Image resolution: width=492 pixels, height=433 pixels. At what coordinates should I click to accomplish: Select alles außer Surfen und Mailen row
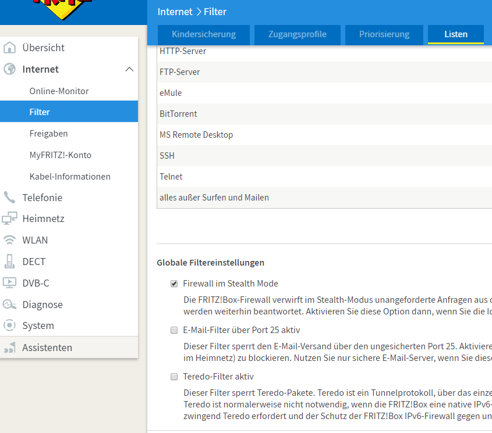pos(324,198)
